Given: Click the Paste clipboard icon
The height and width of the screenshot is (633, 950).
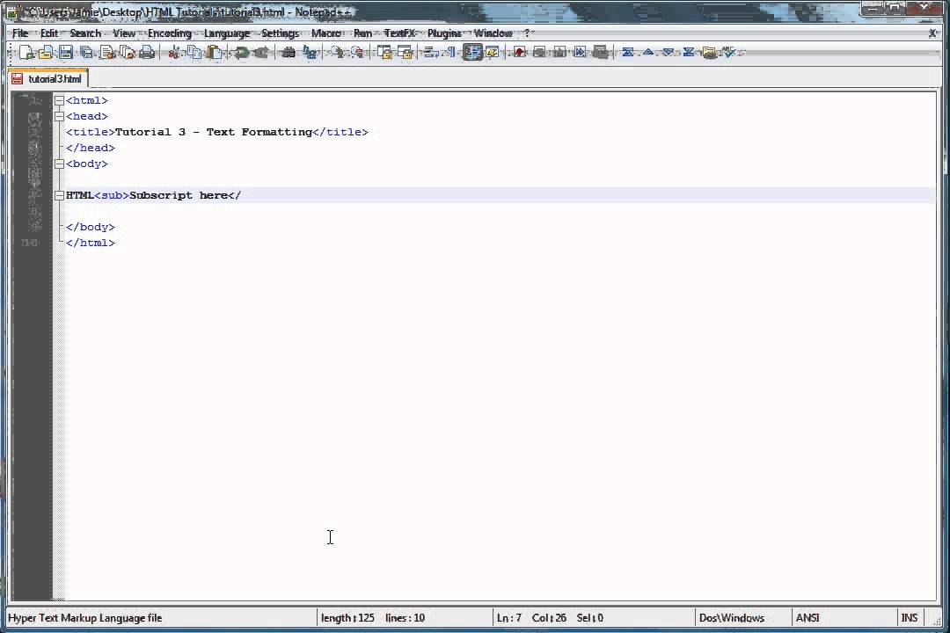Looking at the screenshot, I should [x=214, y=53].
